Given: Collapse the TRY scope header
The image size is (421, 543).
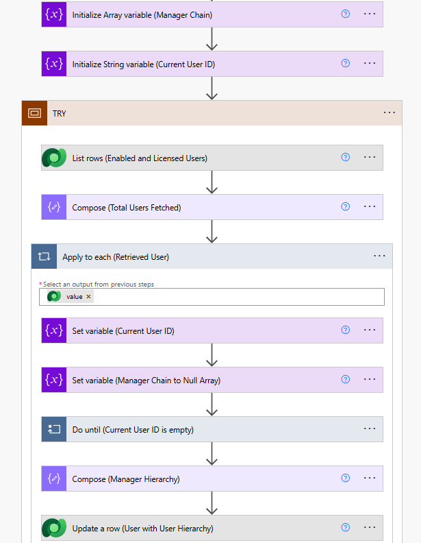Looking at the screenshot, I should [205, 113].
